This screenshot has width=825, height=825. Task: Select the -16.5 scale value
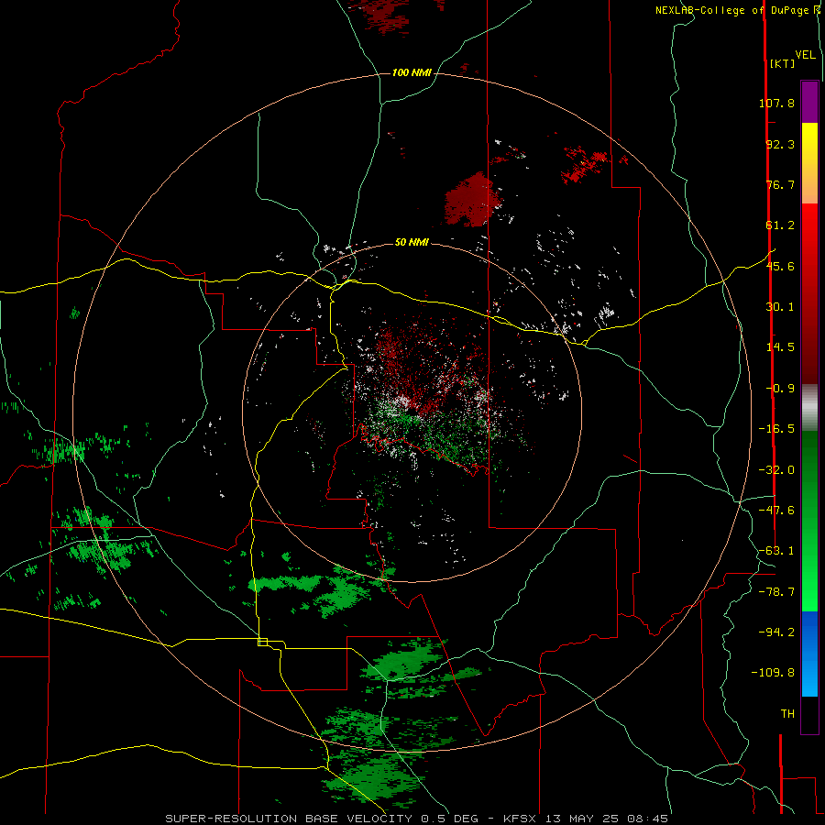point(776,429)
